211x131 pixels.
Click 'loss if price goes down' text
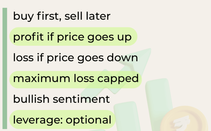[75, 58]
